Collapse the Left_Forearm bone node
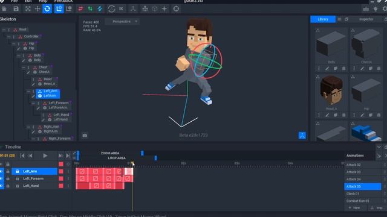This screenshot has height=217, width=387. point(33,103)
